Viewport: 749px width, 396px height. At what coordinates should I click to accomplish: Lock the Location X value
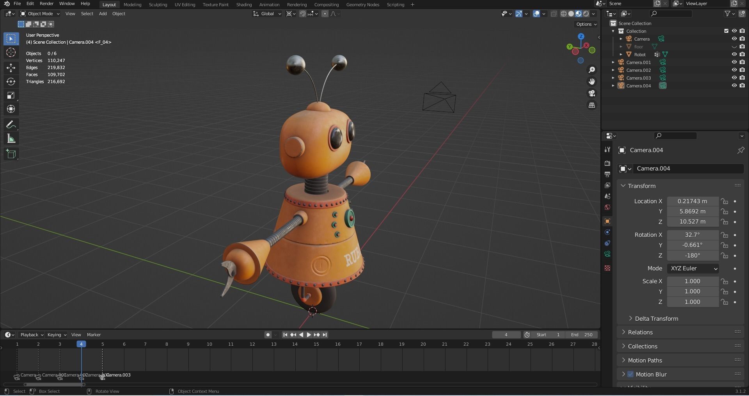pos(724,201)
